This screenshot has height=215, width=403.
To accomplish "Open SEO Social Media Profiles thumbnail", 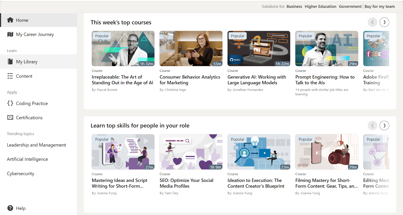I will pyautogui.click(x=191, y=152).
